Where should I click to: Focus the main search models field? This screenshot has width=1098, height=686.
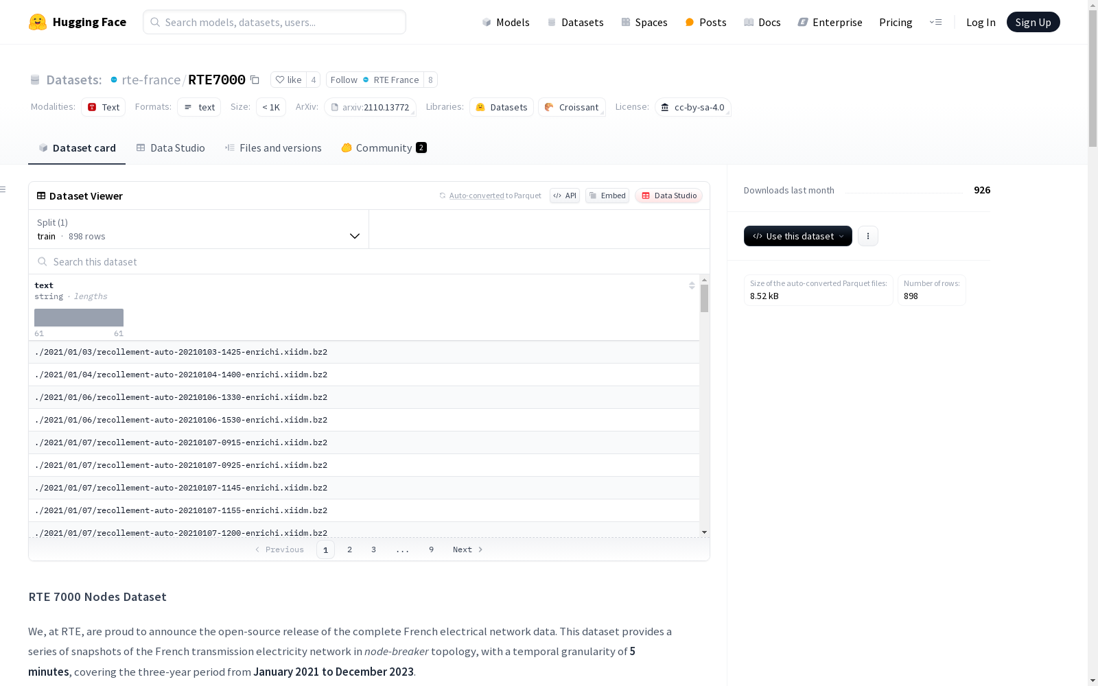point(274,22)
